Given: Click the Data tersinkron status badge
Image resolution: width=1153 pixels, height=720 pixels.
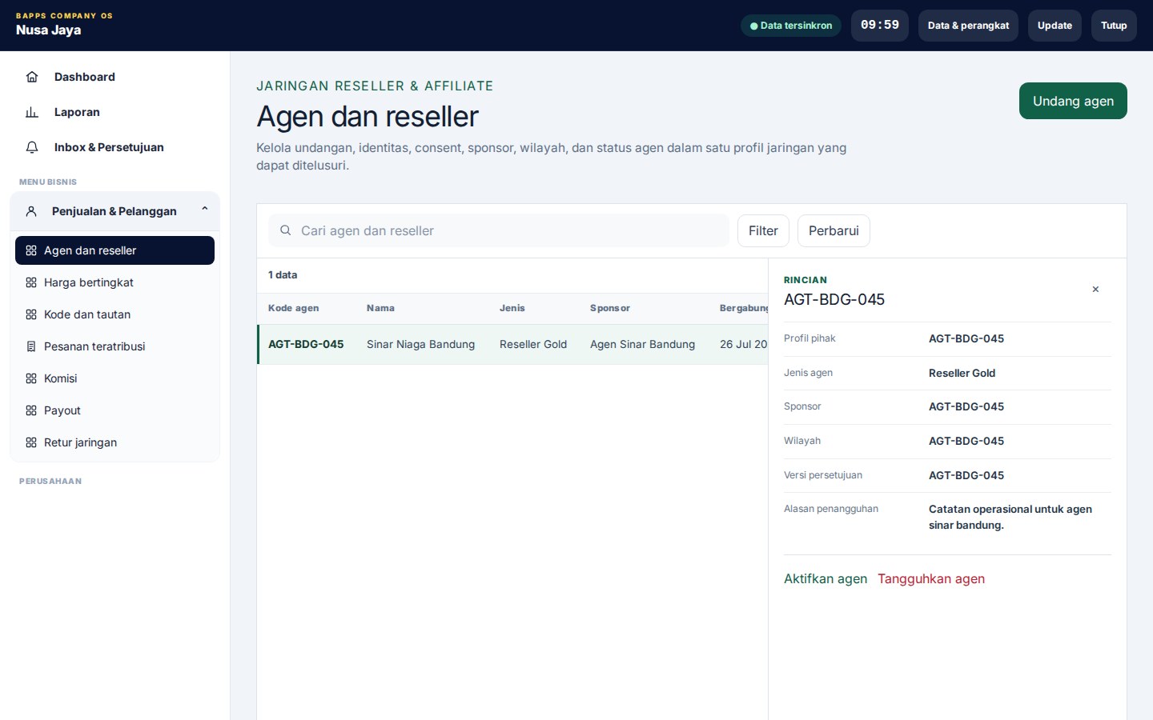Looking at the screenshot, I should pos(791,26).
